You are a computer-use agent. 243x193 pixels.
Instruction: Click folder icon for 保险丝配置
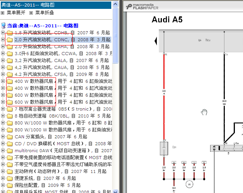pos(10,185)
